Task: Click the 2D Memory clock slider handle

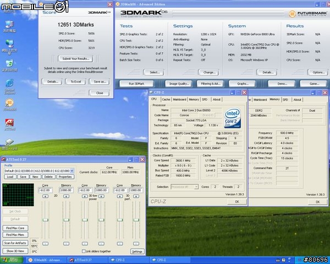Action: coord(66,220)
